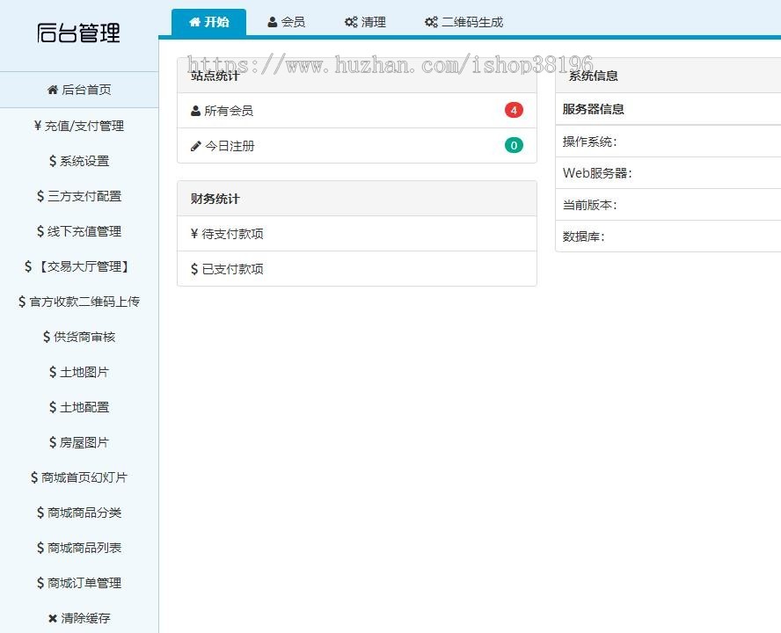The image size is (781, 633).
Task: Click the gears icon on 二维码生成 tab
Action: (x=431, y=22)
